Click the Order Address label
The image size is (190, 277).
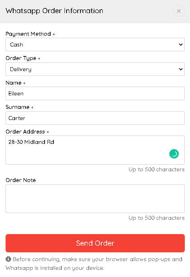click(x=25, y=132)
